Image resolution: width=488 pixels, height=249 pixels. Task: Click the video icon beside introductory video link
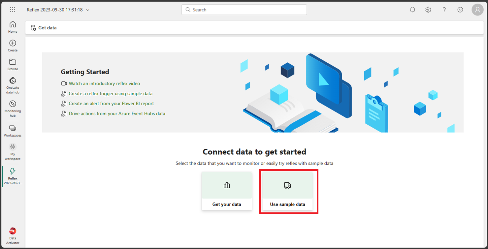click(64, 84)
